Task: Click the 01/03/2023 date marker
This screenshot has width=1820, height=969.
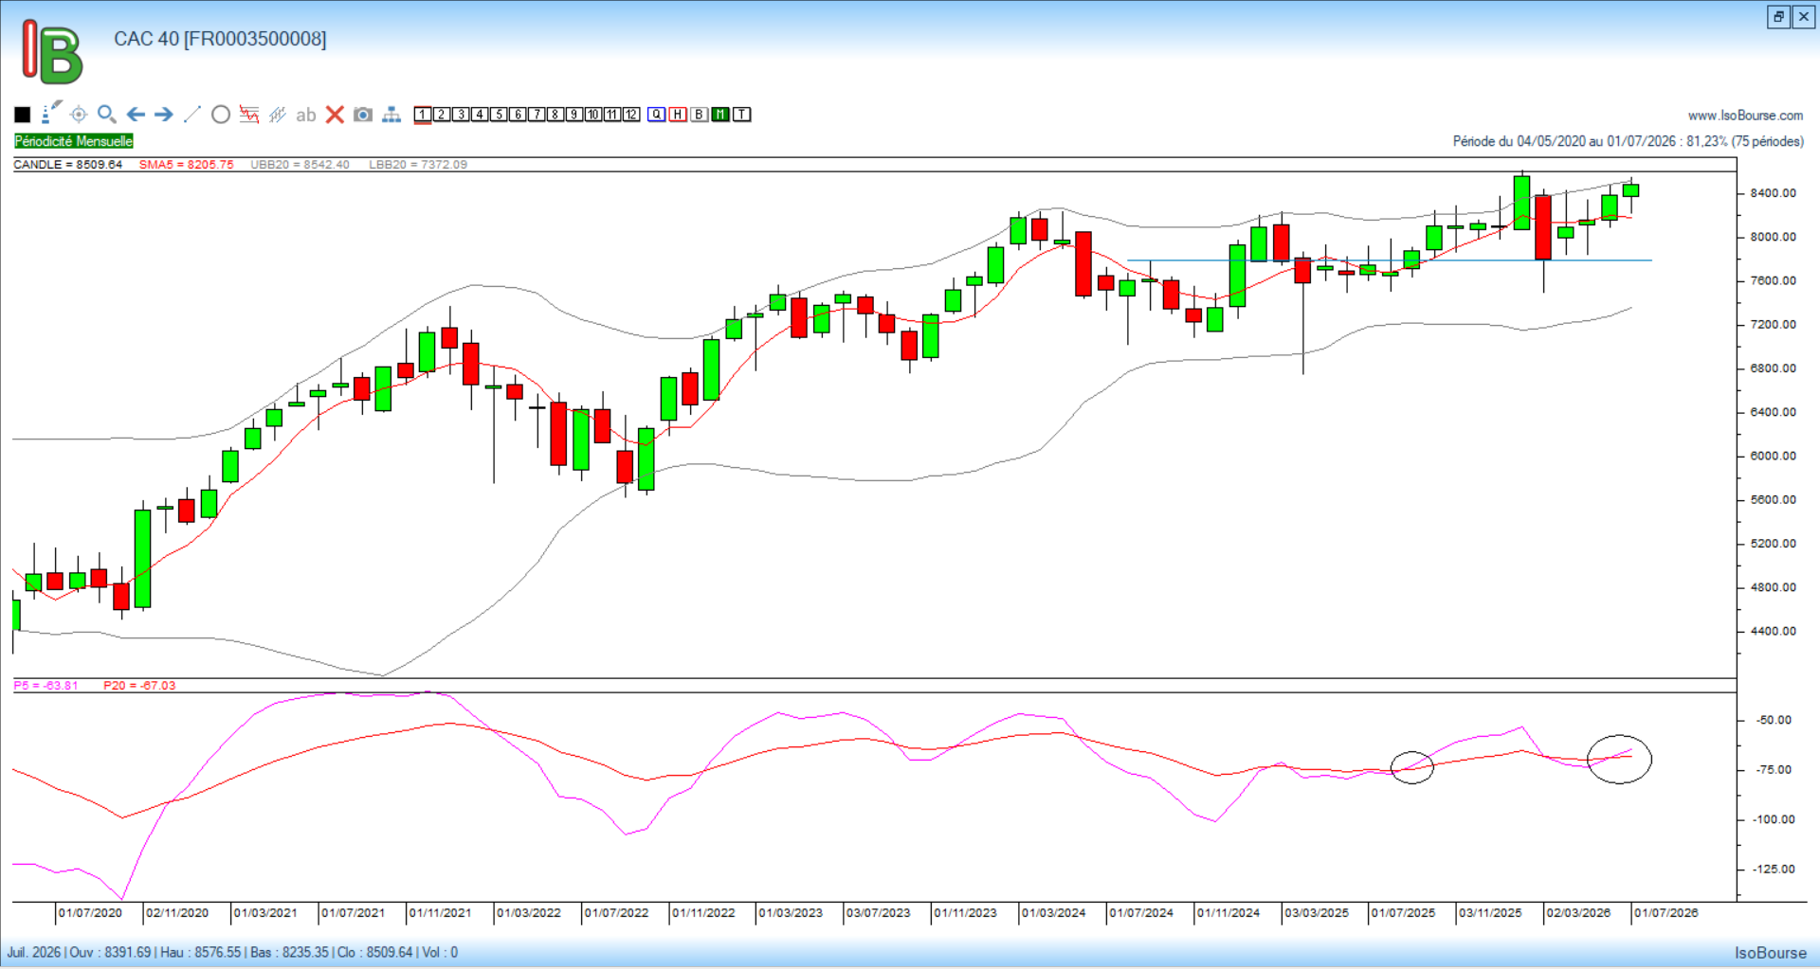Action: (x=791, y=913)
